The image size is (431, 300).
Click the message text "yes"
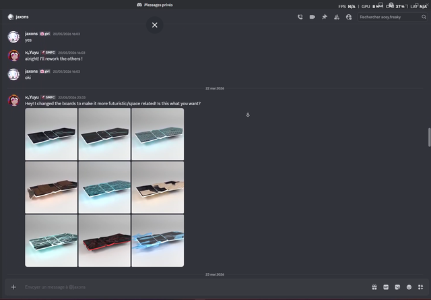point(28,40)
